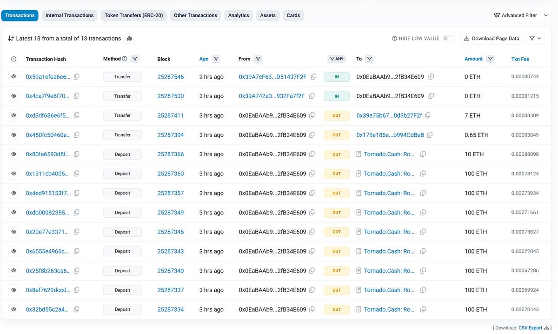Preview transaction 0xdb00082355 with eye icon

tap(13, 212)
